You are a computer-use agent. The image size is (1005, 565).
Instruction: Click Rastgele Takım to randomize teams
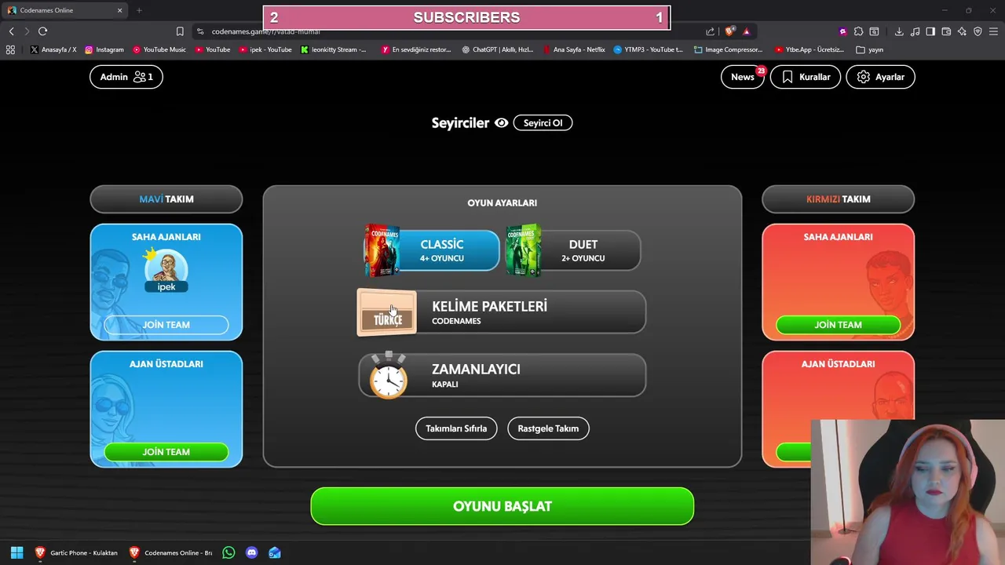pos(548,428)
